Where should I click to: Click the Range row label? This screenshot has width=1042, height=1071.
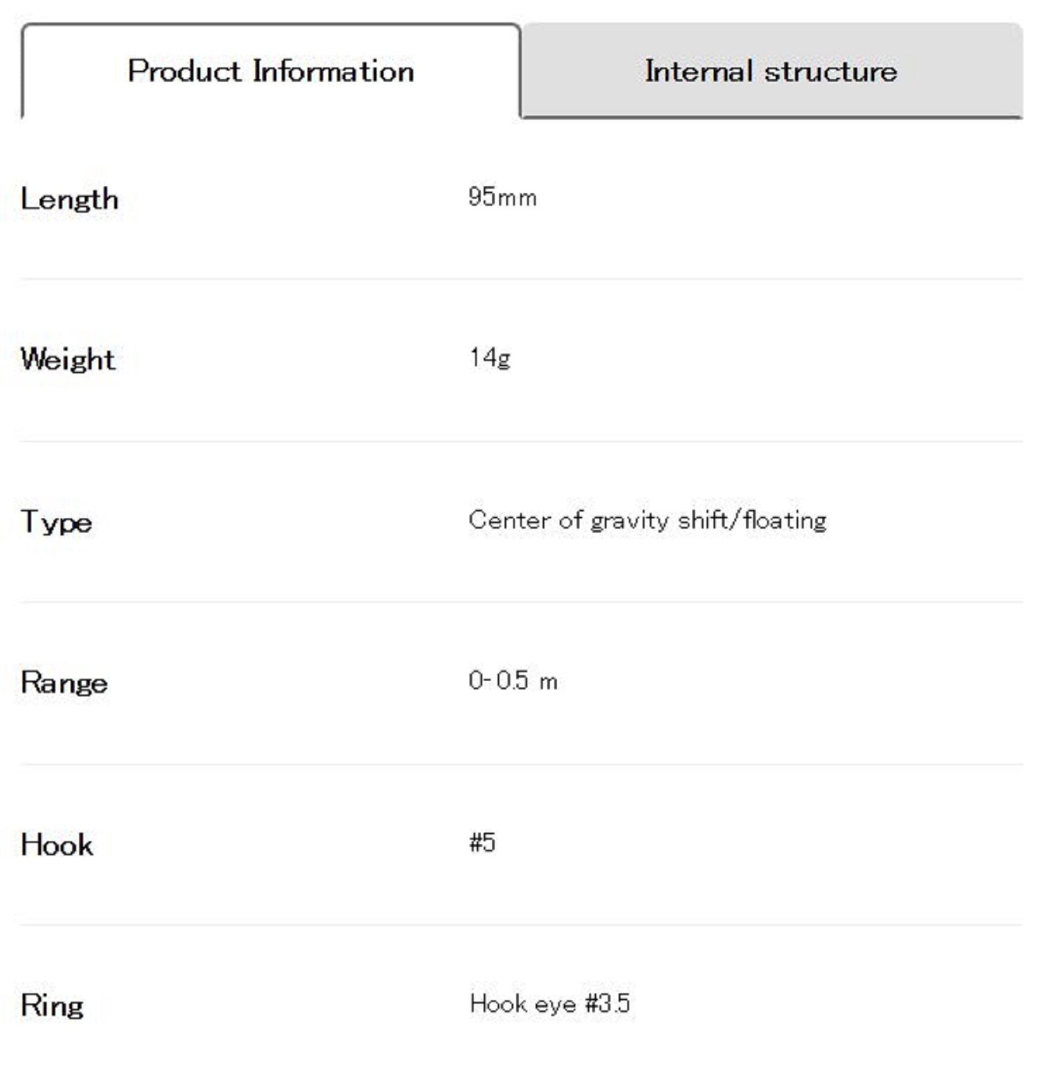pos(64,683)
